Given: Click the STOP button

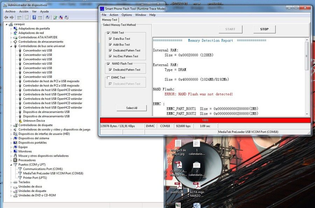Looking at the screenshot, I should click(x=264, y=29).
